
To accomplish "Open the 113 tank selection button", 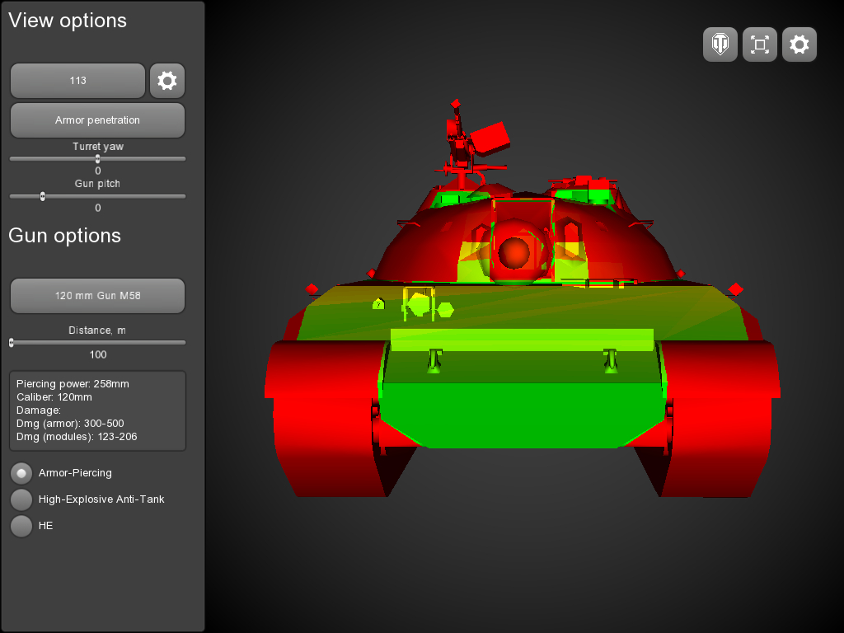I will click(78, 81).
